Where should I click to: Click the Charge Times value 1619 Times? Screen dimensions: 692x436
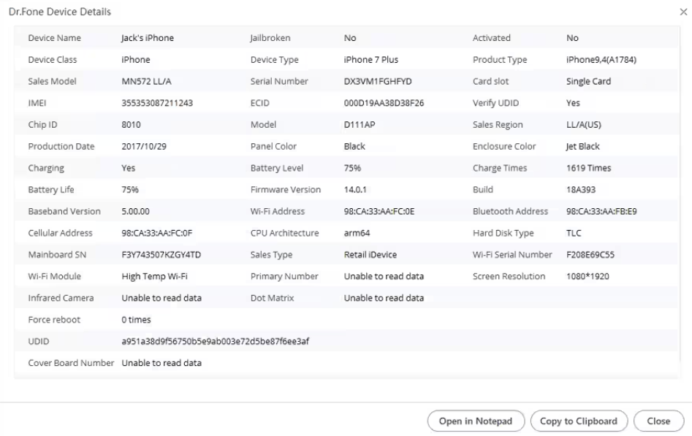coord(588,168)
